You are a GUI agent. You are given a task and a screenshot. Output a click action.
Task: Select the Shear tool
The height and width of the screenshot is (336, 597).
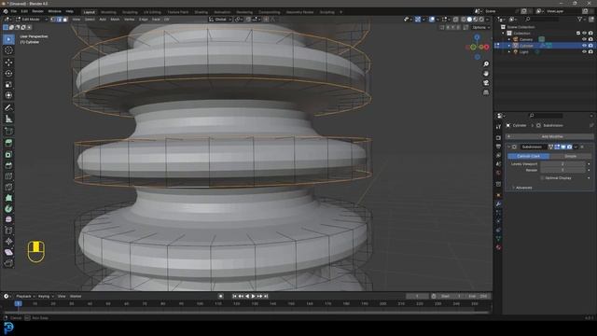(8, 252)
